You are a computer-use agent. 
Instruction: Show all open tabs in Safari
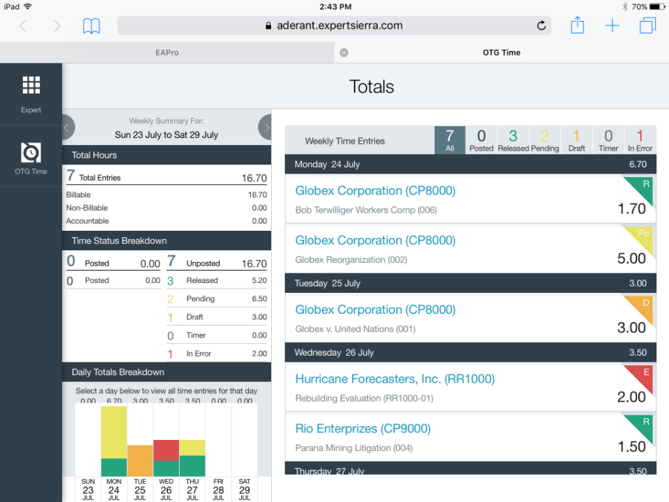pyautogui.click(x=647, y=25)
